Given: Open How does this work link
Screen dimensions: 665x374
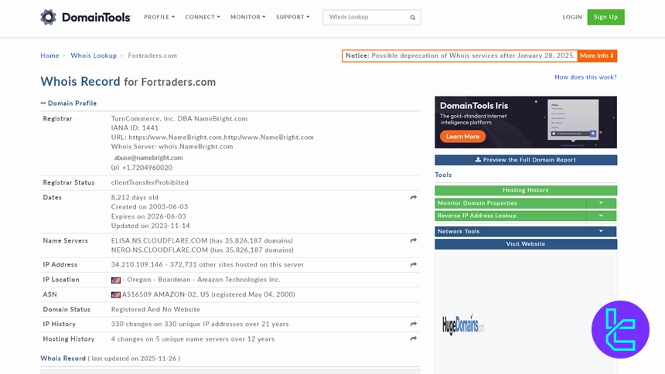Looking at the screenshot, I should (x=585, y=77).
